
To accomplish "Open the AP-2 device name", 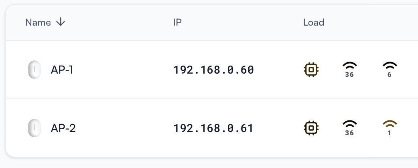I will click(x=63, y=128).
